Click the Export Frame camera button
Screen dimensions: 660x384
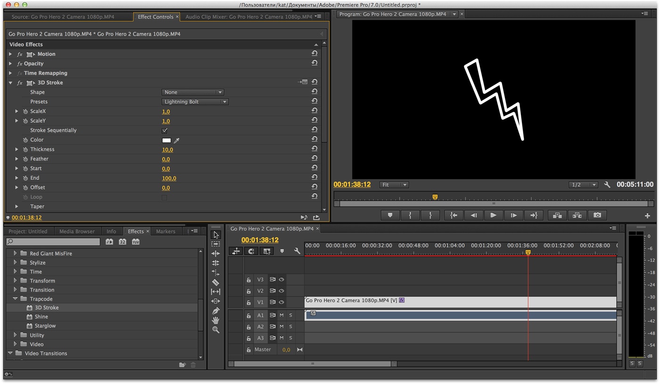coord(597,215)
